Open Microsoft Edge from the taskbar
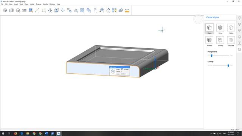Screen dimensions: 242x136 click(22, 133)
